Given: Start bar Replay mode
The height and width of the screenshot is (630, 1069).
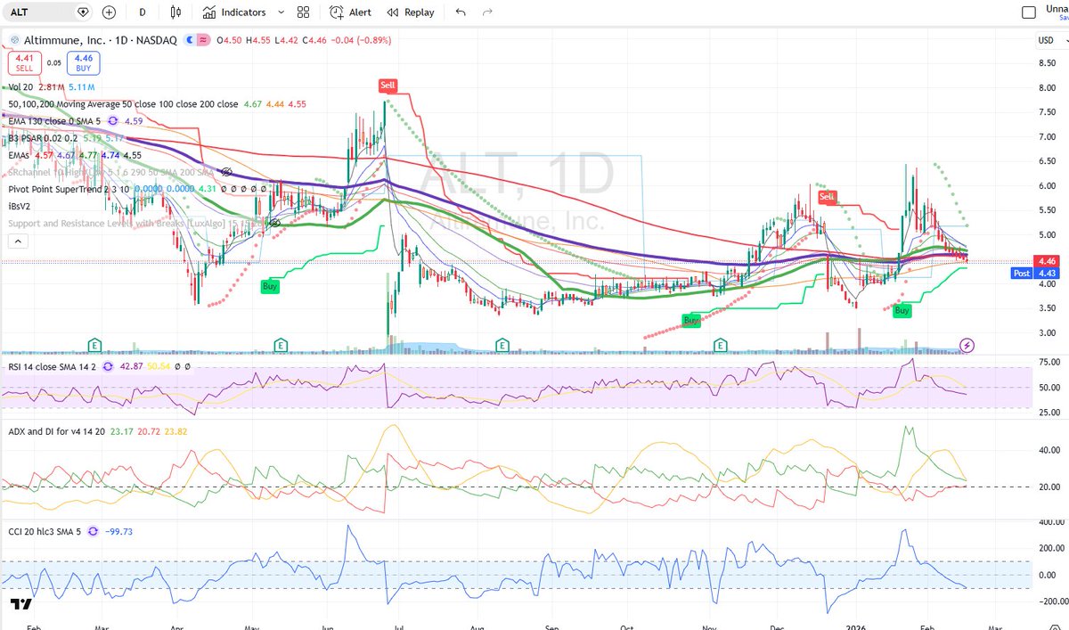Looking at the screenshot, I should click(411, 12).
